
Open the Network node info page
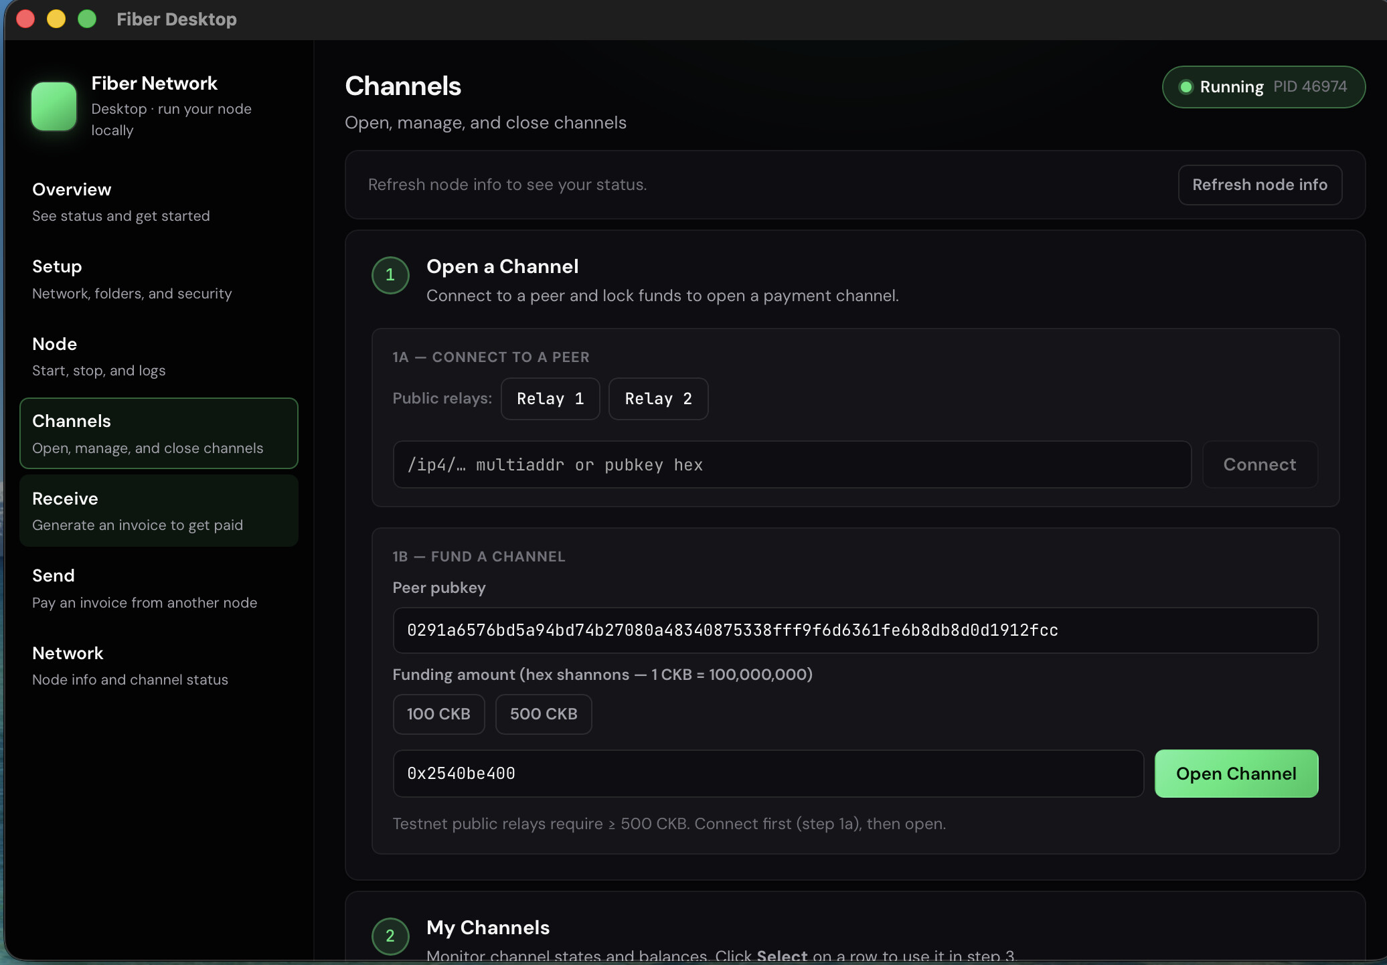[159, 666]
